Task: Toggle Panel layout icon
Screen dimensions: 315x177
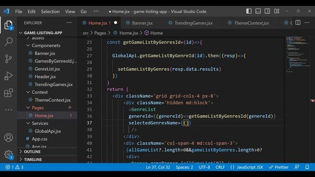Action: point(258,11)
